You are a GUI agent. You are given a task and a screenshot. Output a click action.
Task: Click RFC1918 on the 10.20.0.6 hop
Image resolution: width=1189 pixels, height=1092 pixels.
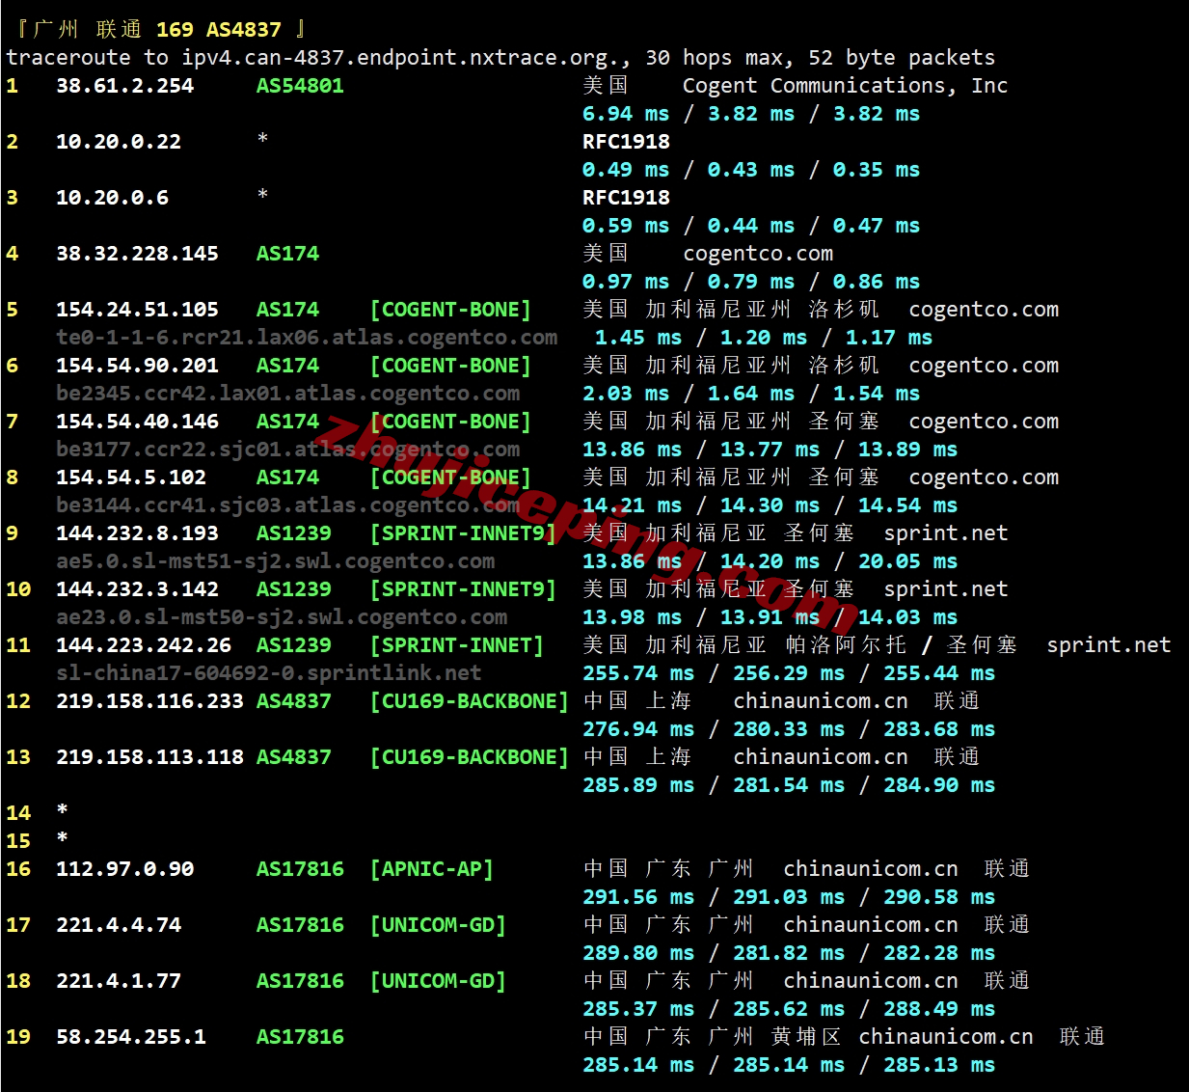click(626, 198)
